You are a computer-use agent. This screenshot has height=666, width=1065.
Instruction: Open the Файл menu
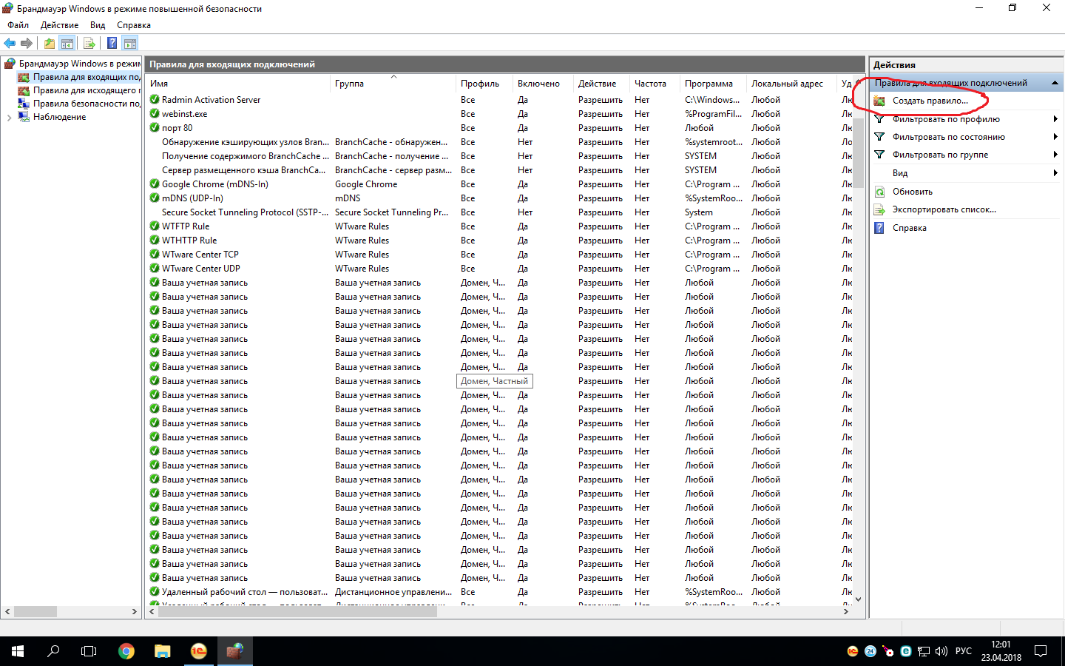coord(18,25)
